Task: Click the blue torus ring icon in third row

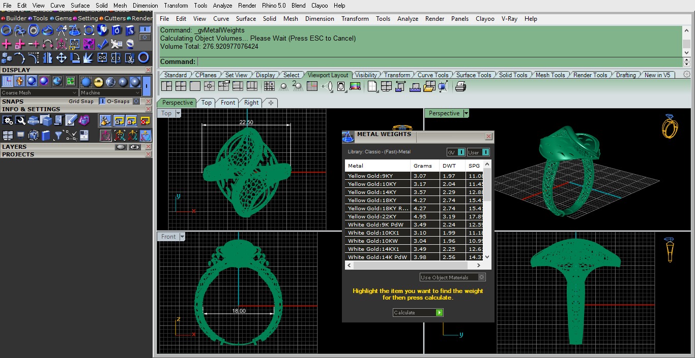Action: coord(143,57)
